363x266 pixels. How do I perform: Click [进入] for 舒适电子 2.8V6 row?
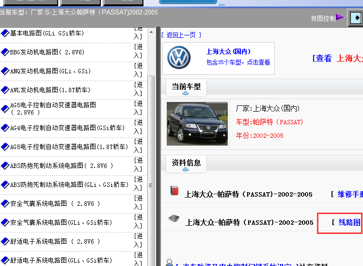tap(138, 241)
